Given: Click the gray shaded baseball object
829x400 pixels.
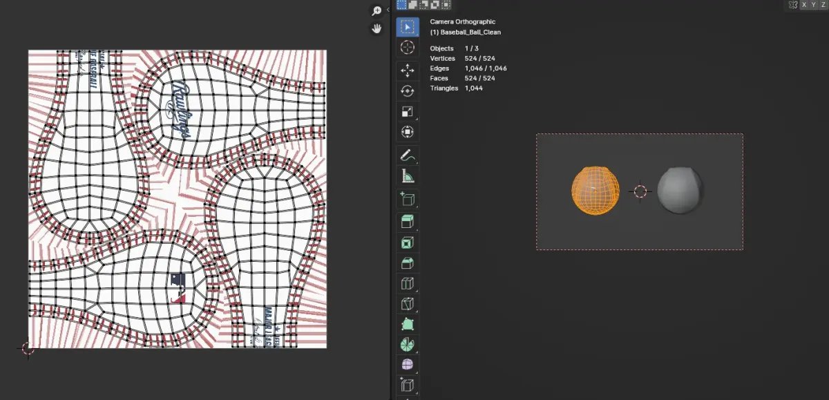Looking at the screenshot, I should pos(680,189).
